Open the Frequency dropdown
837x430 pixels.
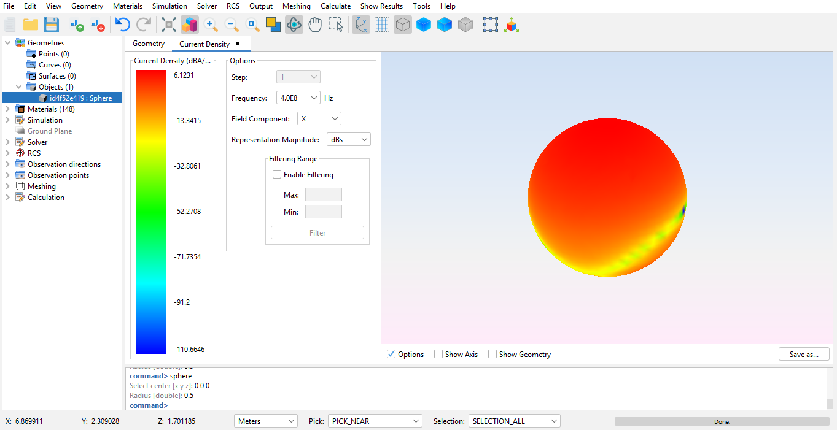[298, 98]
